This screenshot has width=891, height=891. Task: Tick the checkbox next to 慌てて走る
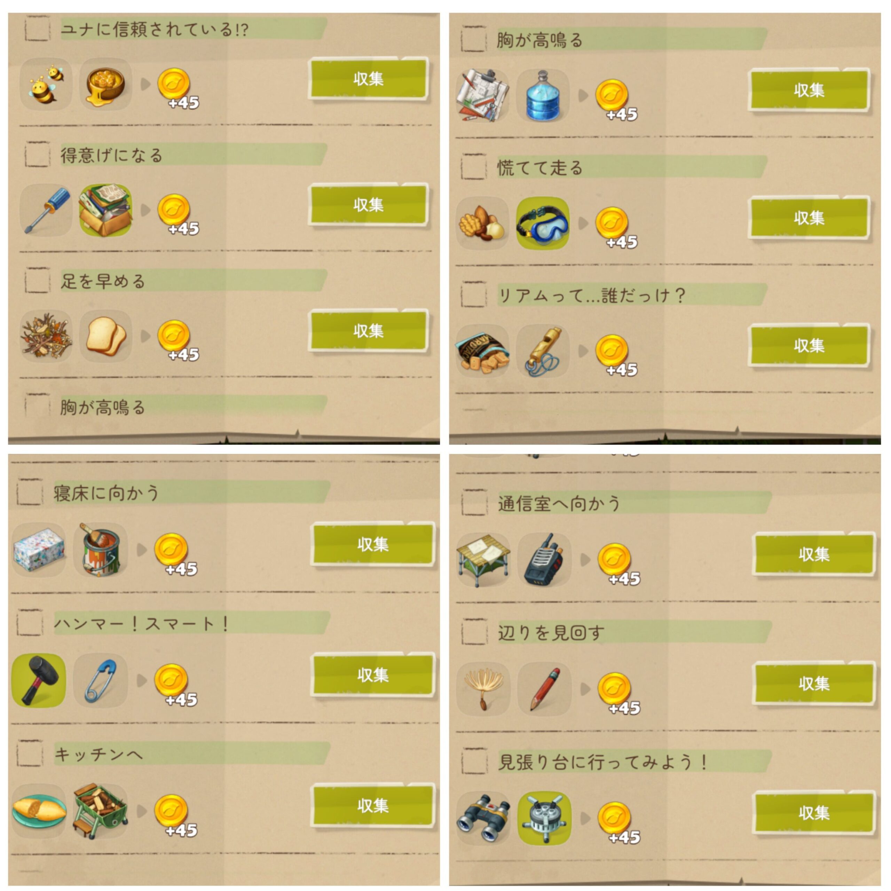474,167
